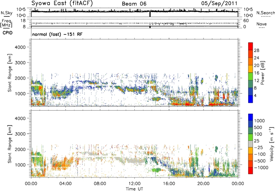Click the '12' label on Power colorbar
275x191 pixels.
click(256, 81)
